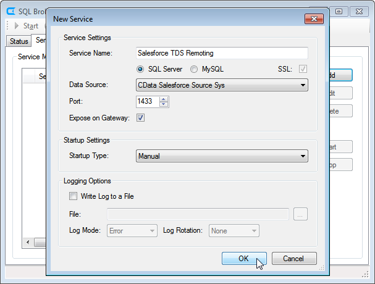
Task: Toggle the SSL checkbox
Action: coord(303,69)
